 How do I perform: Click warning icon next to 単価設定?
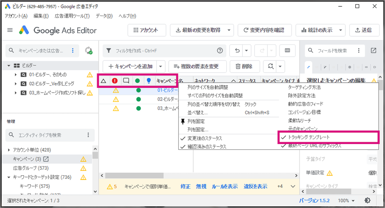pyautogui.click(x=330, y=173)
